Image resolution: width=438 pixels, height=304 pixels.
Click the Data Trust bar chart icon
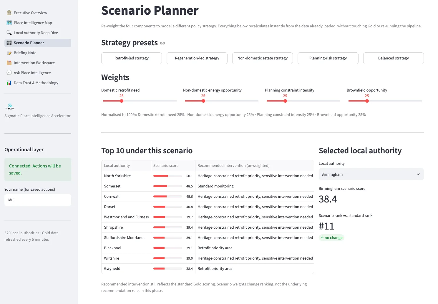pyautogui.click(x=9, y=83)
